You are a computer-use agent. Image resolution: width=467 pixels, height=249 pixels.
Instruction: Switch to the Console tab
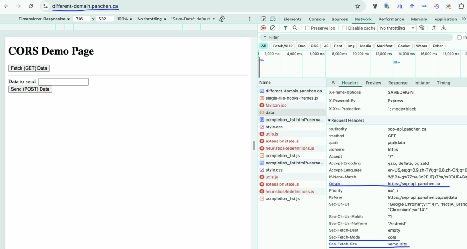(317, 19)
